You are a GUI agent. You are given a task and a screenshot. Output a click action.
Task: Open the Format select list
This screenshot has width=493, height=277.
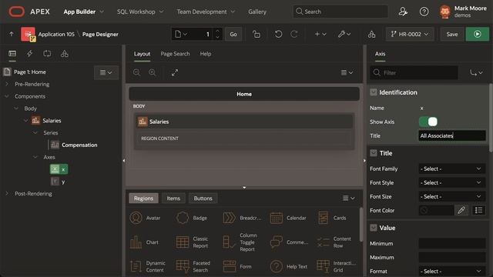pos(452,271)
